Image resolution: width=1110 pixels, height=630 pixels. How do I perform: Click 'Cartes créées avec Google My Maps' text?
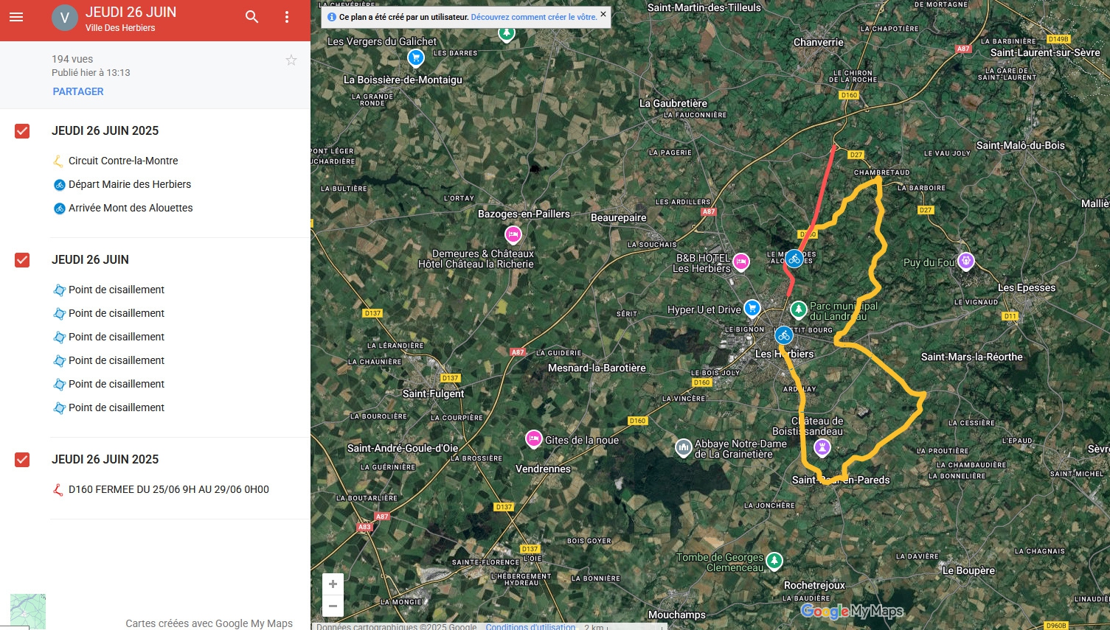[209, 623]
